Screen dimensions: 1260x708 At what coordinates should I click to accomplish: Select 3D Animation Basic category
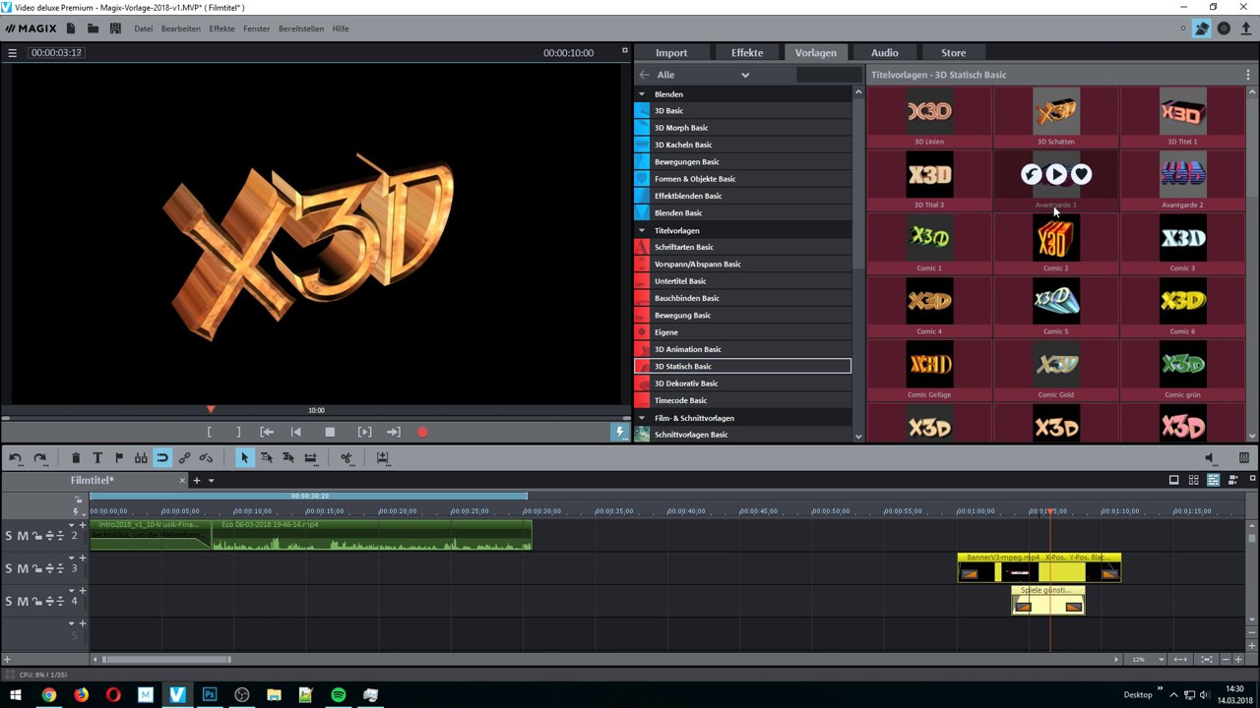(x=742, y=349)
